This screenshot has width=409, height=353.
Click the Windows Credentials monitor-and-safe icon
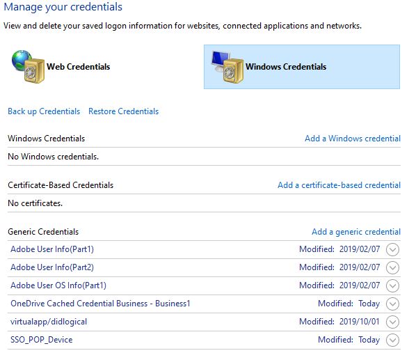tap(227, 67)
